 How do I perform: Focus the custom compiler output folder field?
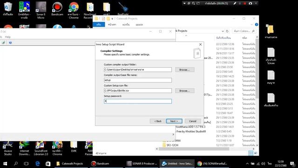click(138, 70)
